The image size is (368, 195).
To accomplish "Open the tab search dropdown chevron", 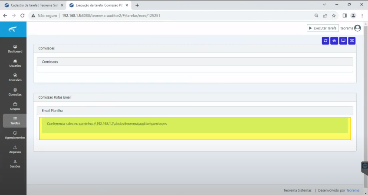I will point(324,4).
